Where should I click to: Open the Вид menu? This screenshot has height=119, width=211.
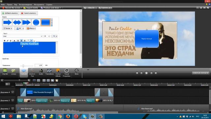click(15, 5)
